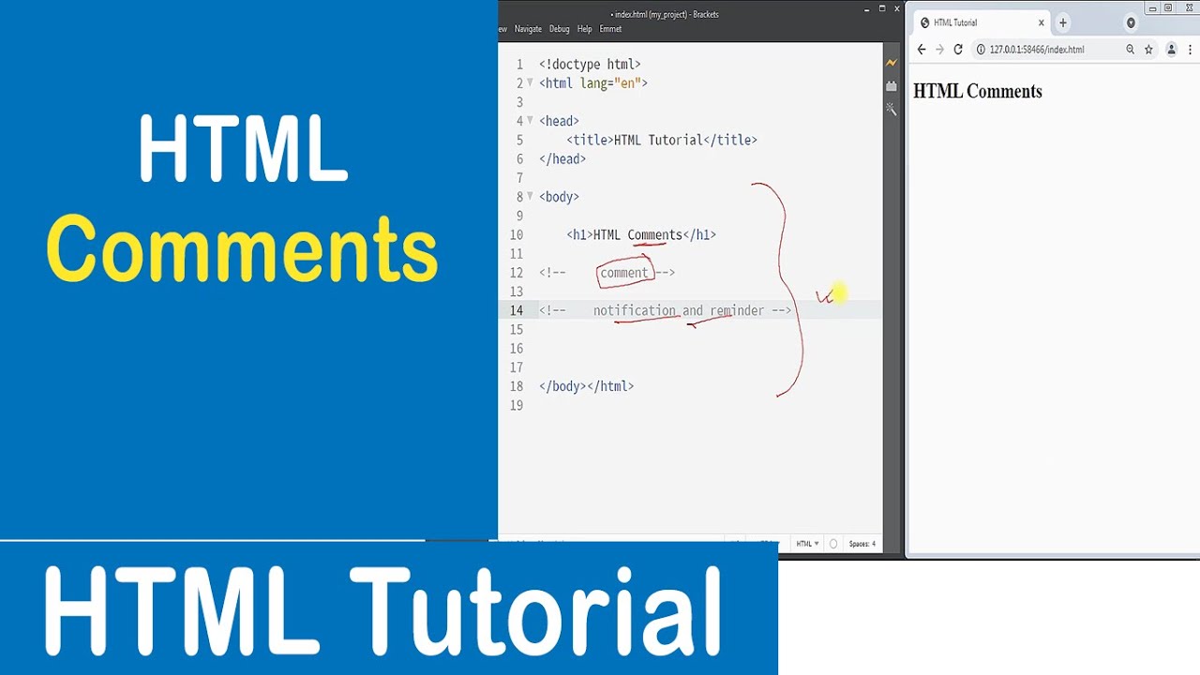Viewport: 1200px width, 675px height.
Task: Toggle the lint status circle indicator
Action: (833, 544)
